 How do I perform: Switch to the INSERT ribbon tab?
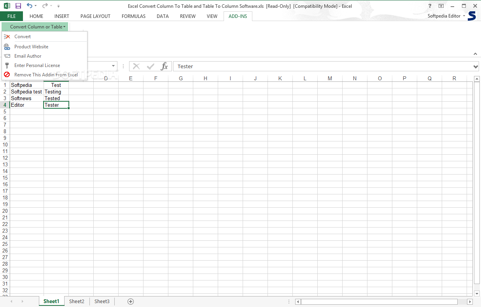click(62, 16)
